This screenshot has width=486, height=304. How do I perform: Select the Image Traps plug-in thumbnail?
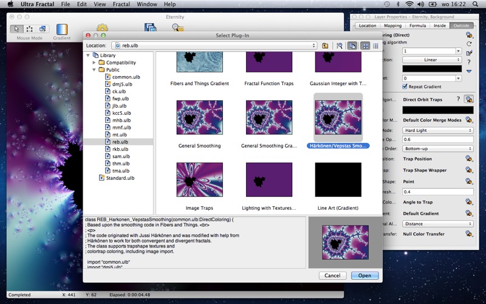tap(200, 179)
